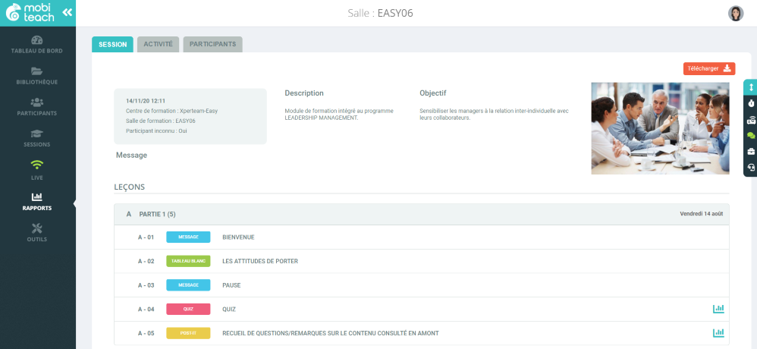Viewport: 757px width, 349px height.
Task: Click row label A - 03
Action: (146, 285)
